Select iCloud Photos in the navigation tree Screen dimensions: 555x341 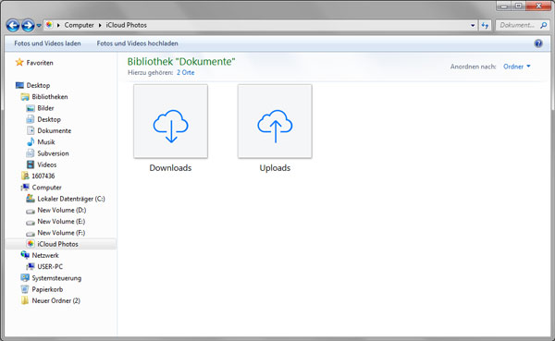pos(57,244)
